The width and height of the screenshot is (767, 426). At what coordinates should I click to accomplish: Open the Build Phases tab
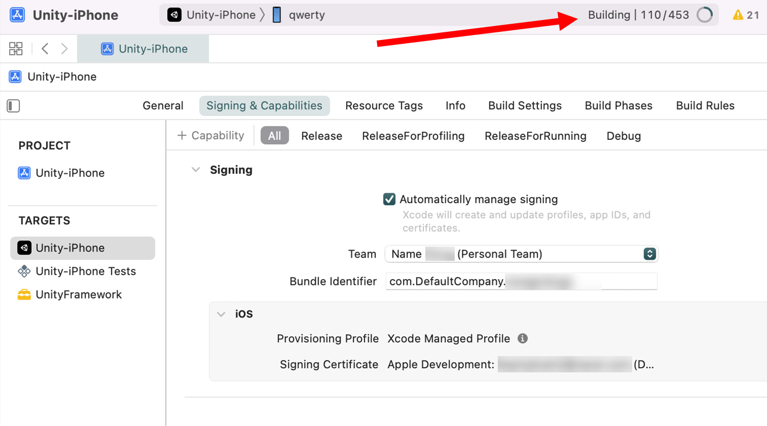point(618,106)
